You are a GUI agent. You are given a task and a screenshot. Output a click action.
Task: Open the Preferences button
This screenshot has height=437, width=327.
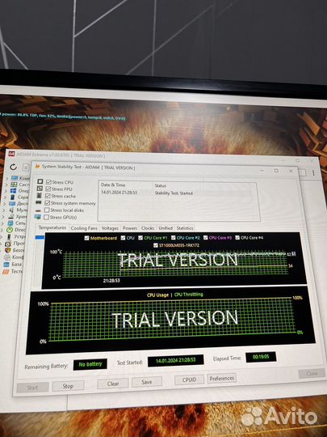coord(221,379)
